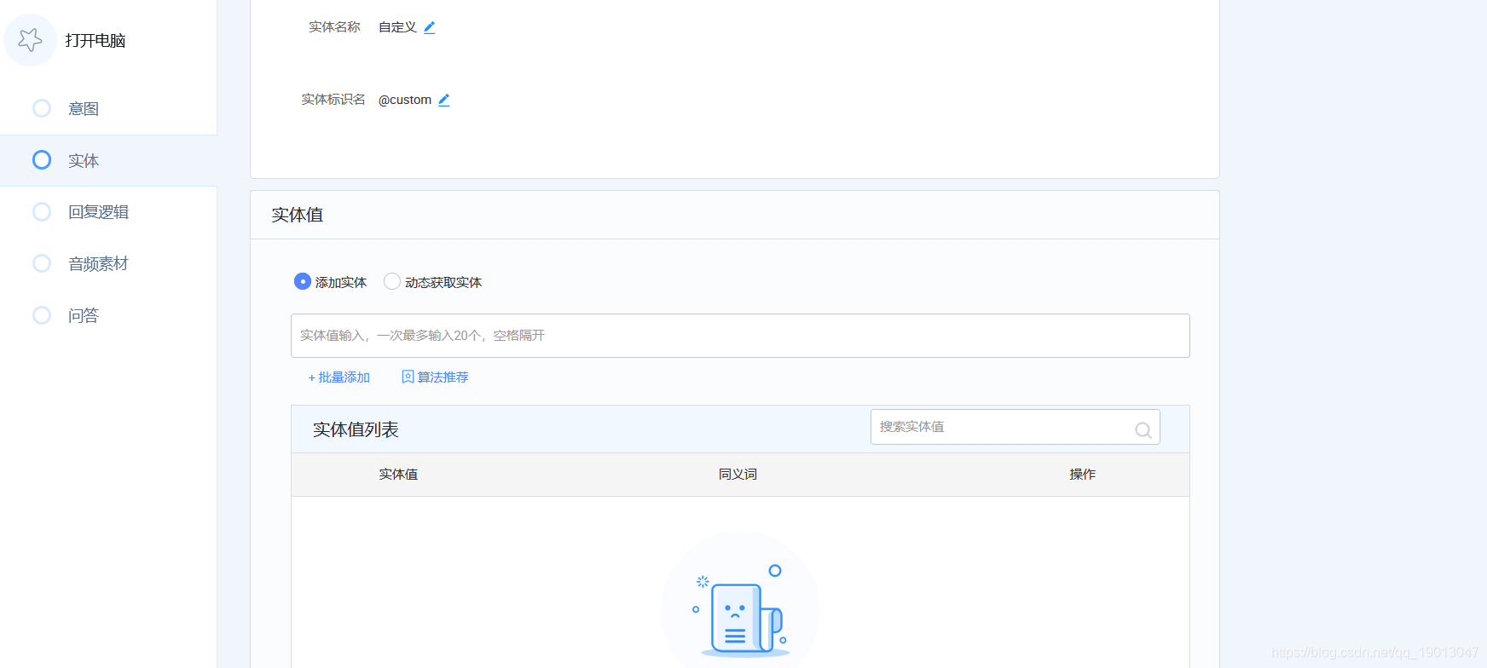This screenshot has height=668, width=1487.
Task: Click the circle icon beside 音频素材
Action: point(42,263)
